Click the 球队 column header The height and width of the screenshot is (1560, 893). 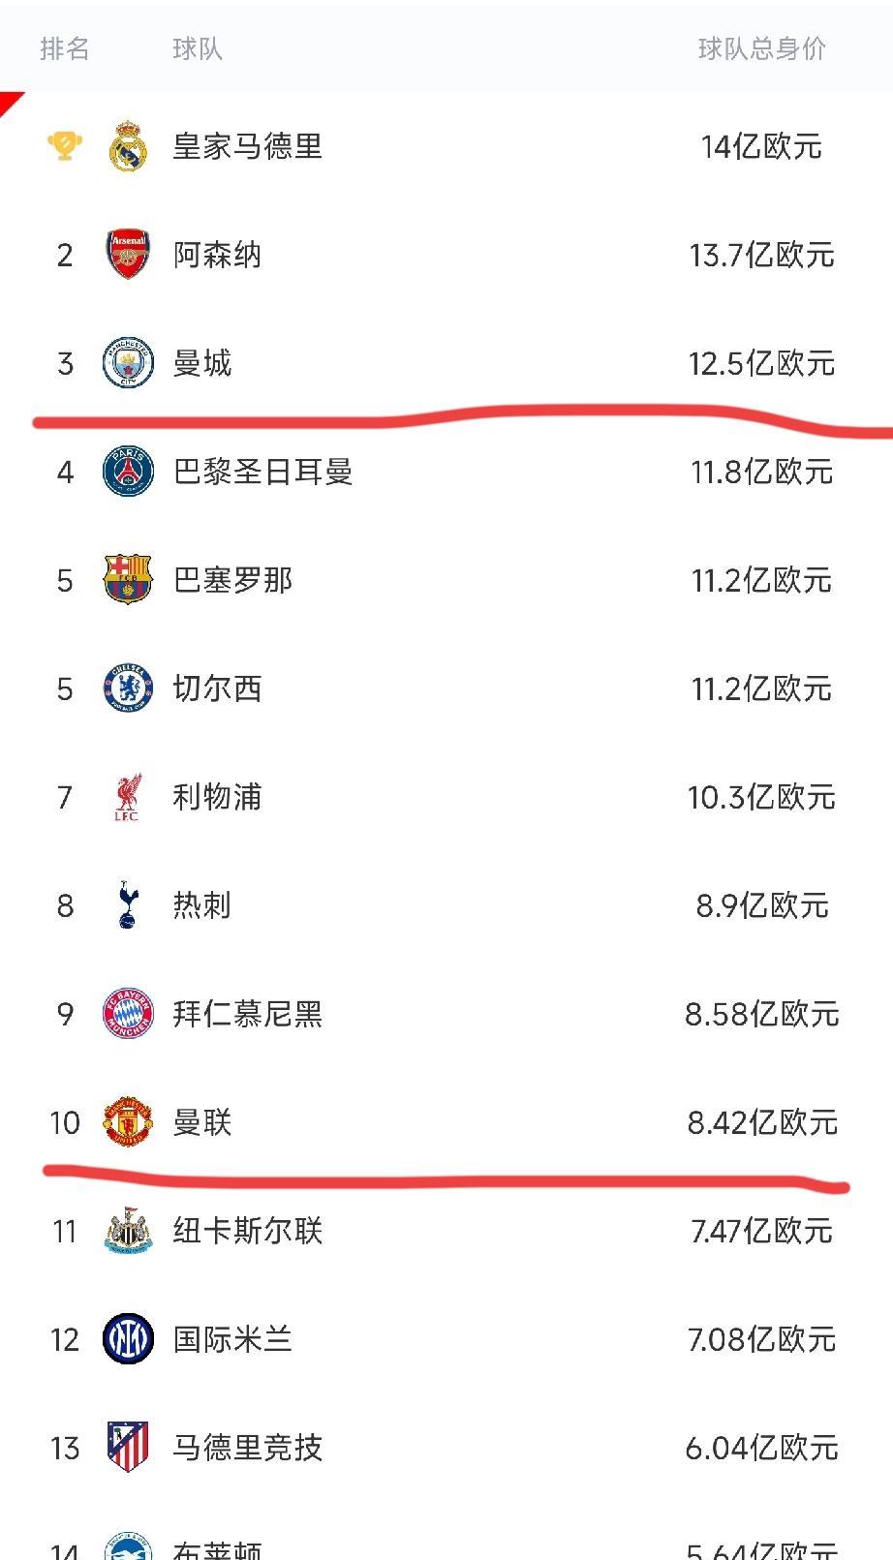point(198,48)
